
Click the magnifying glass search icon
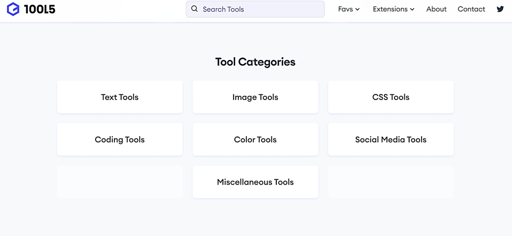pyautogui.click(x=195, y=9)
